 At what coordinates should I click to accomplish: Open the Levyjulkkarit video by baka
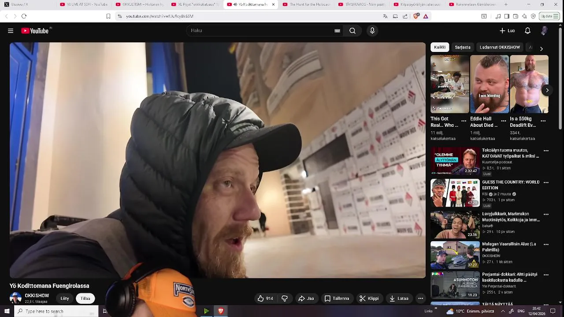pyautogui.click(x=455, y=225)
